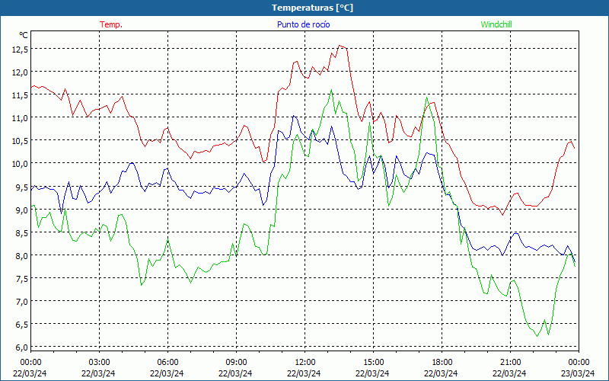Click the 9,0 y-axis value
609x381 pixels.
pos(21,210)
